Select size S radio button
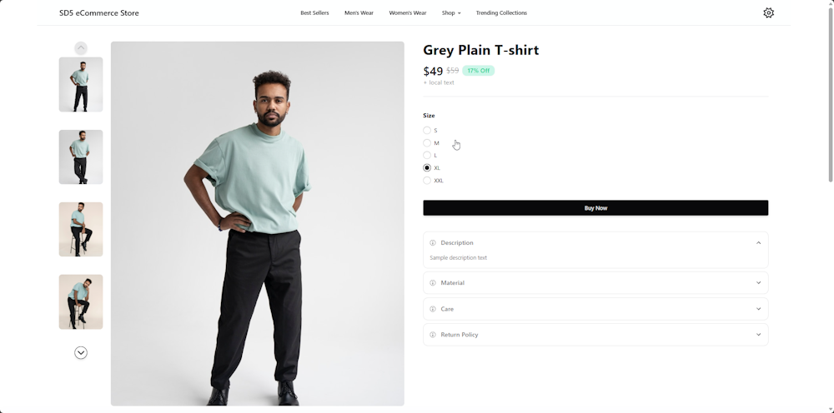The width and height of the screenshot is (834, 413). pos(427,131)
